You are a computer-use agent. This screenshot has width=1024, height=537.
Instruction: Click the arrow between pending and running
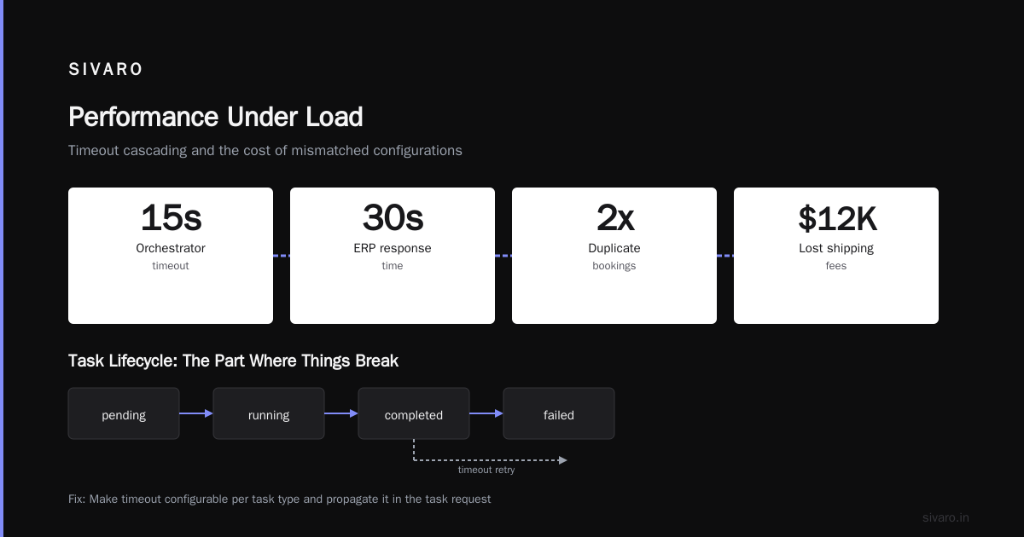(x=196, y=413)
